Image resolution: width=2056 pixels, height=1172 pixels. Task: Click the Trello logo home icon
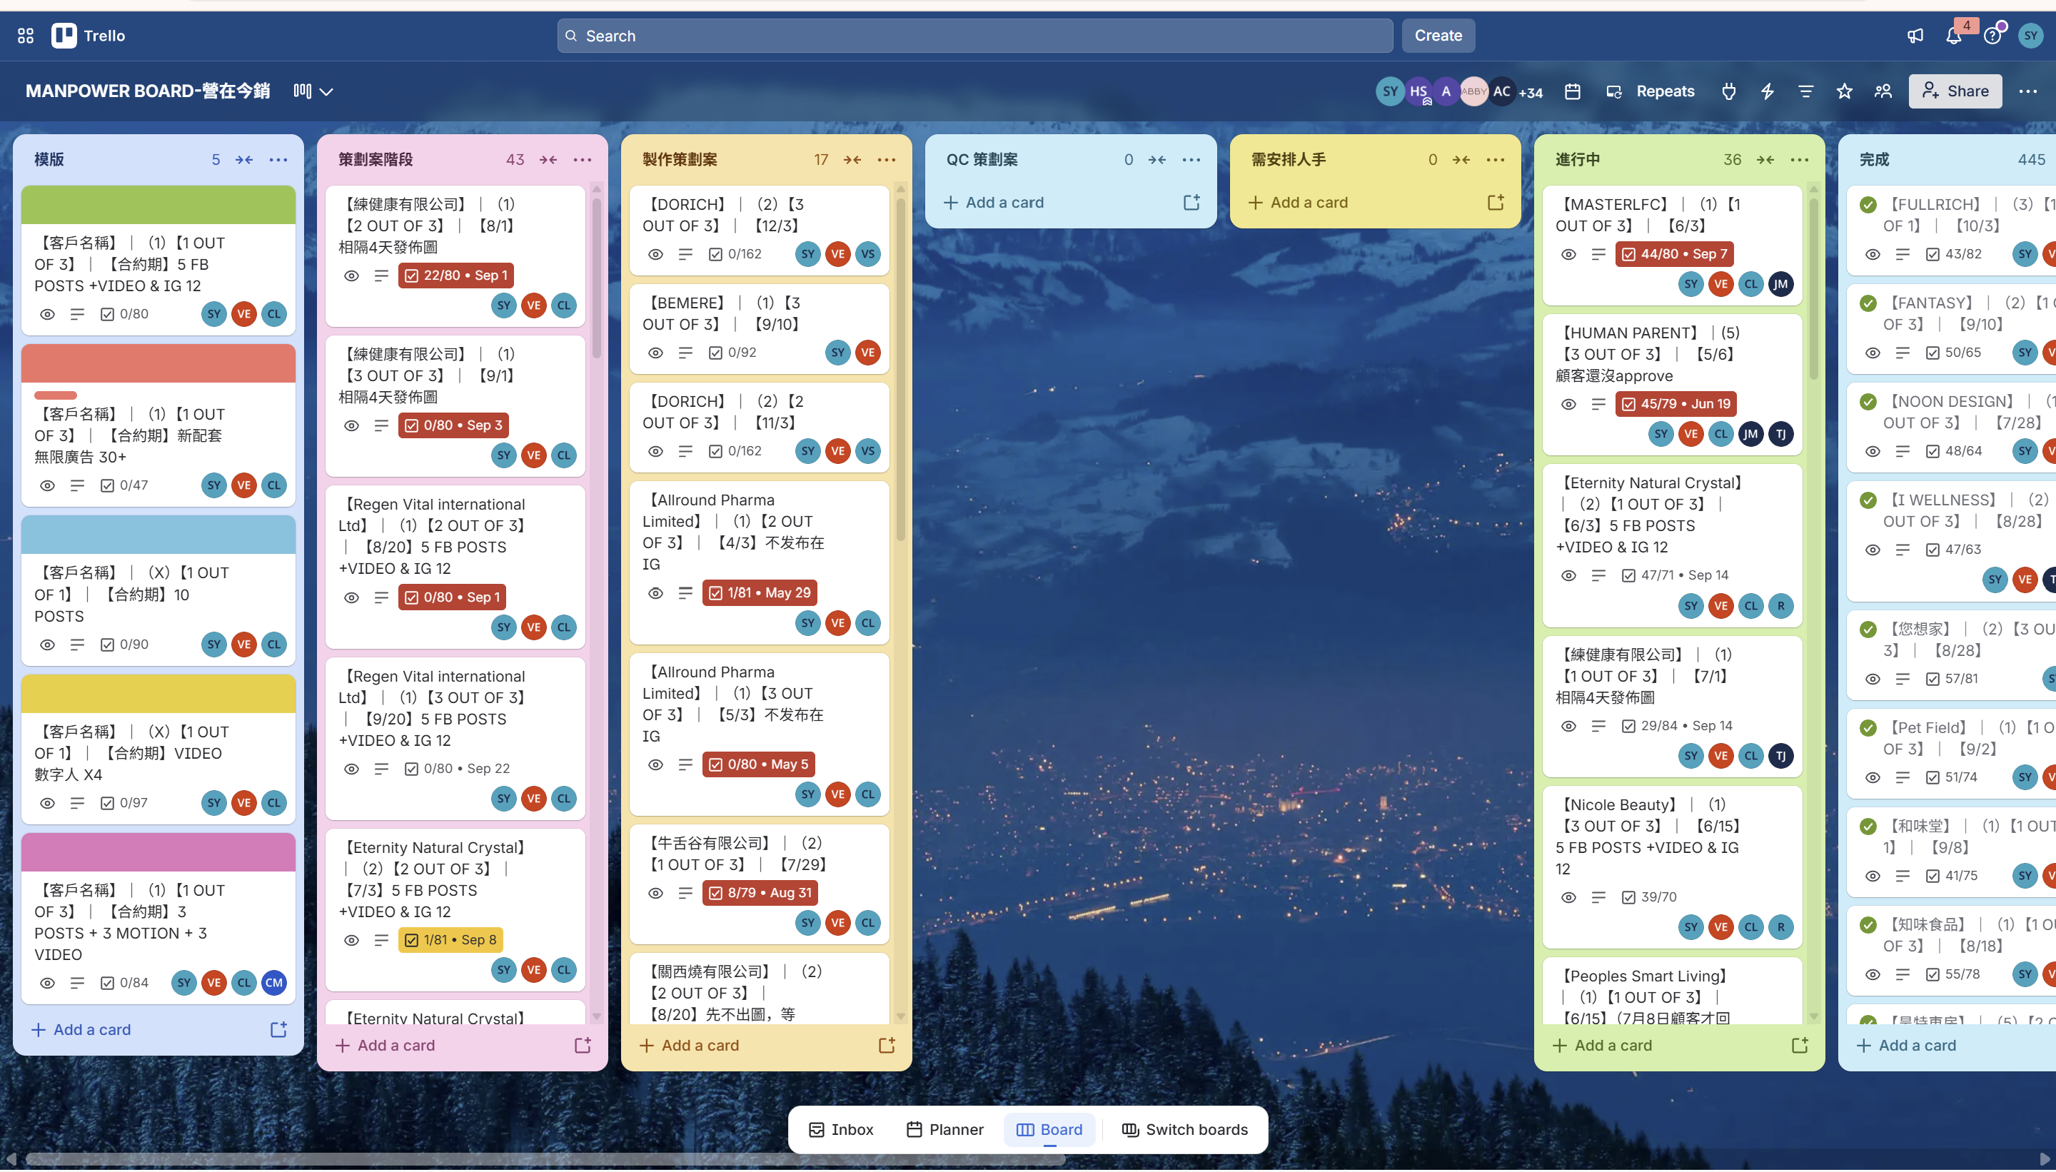89,36
